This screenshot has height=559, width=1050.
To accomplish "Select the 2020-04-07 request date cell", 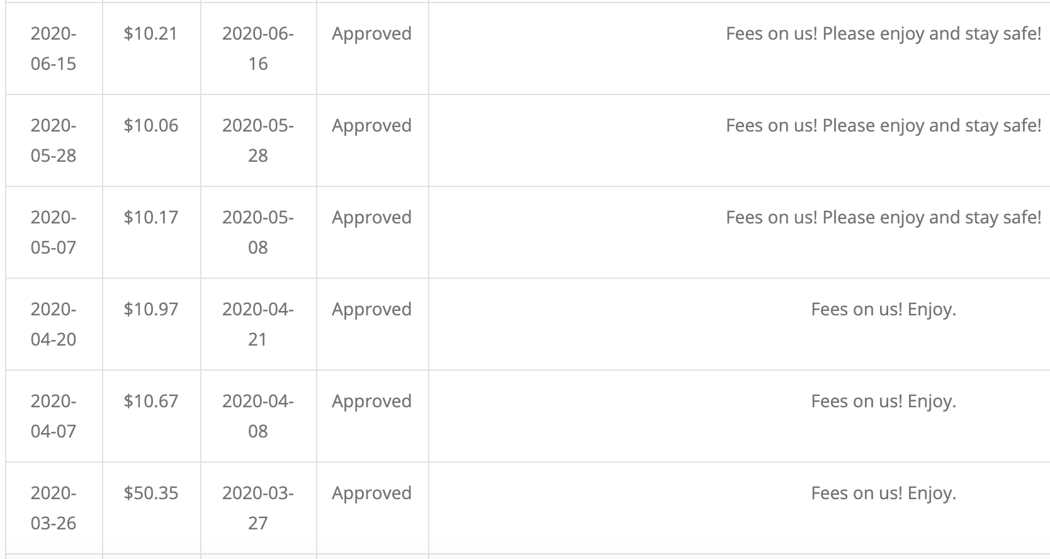I will click(x=54, y=416).
